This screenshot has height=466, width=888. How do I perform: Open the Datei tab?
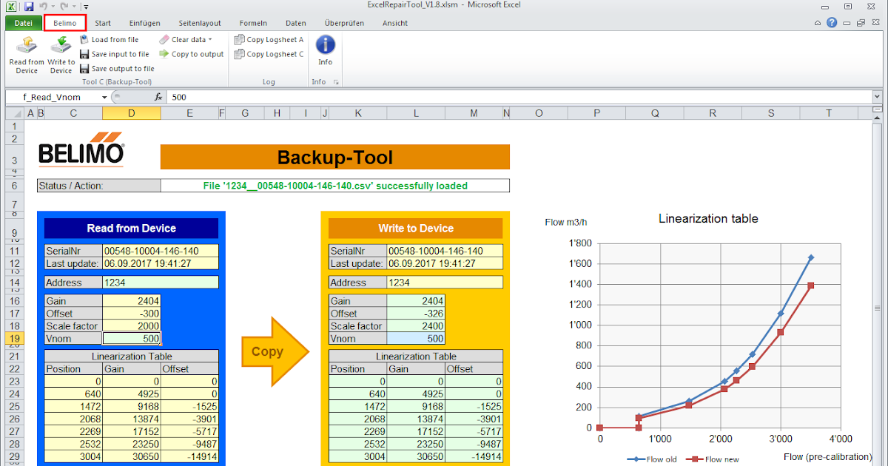23,23
